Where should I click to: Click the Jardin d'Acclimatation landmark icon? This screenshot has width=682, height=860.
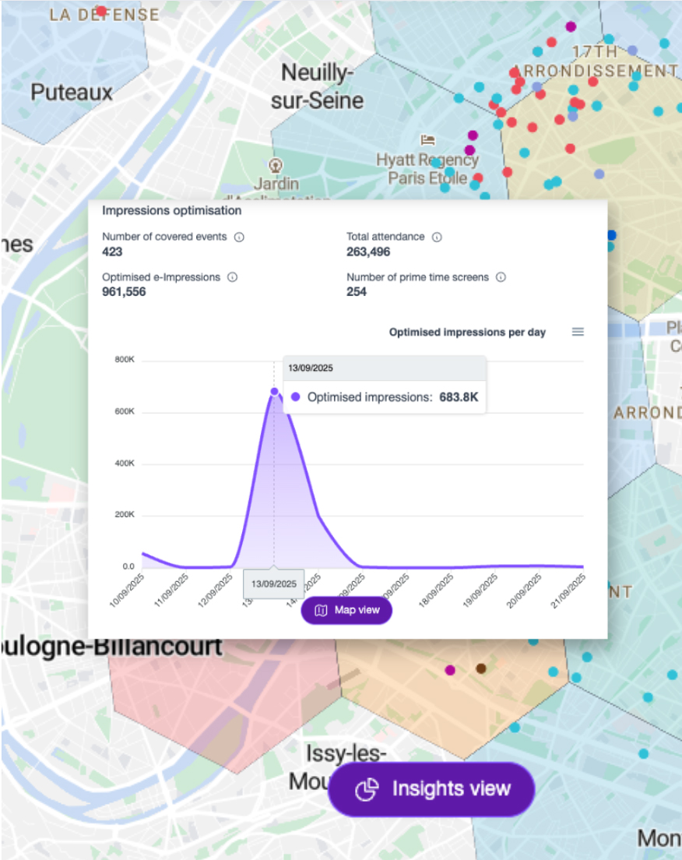point(275,164)
